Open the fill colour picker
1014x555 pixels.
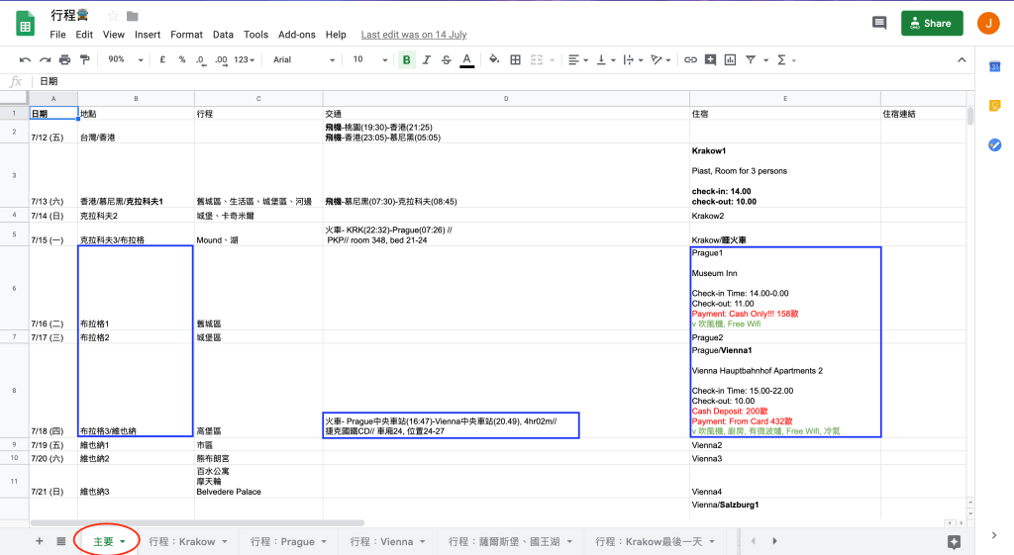tap(492, 59)
